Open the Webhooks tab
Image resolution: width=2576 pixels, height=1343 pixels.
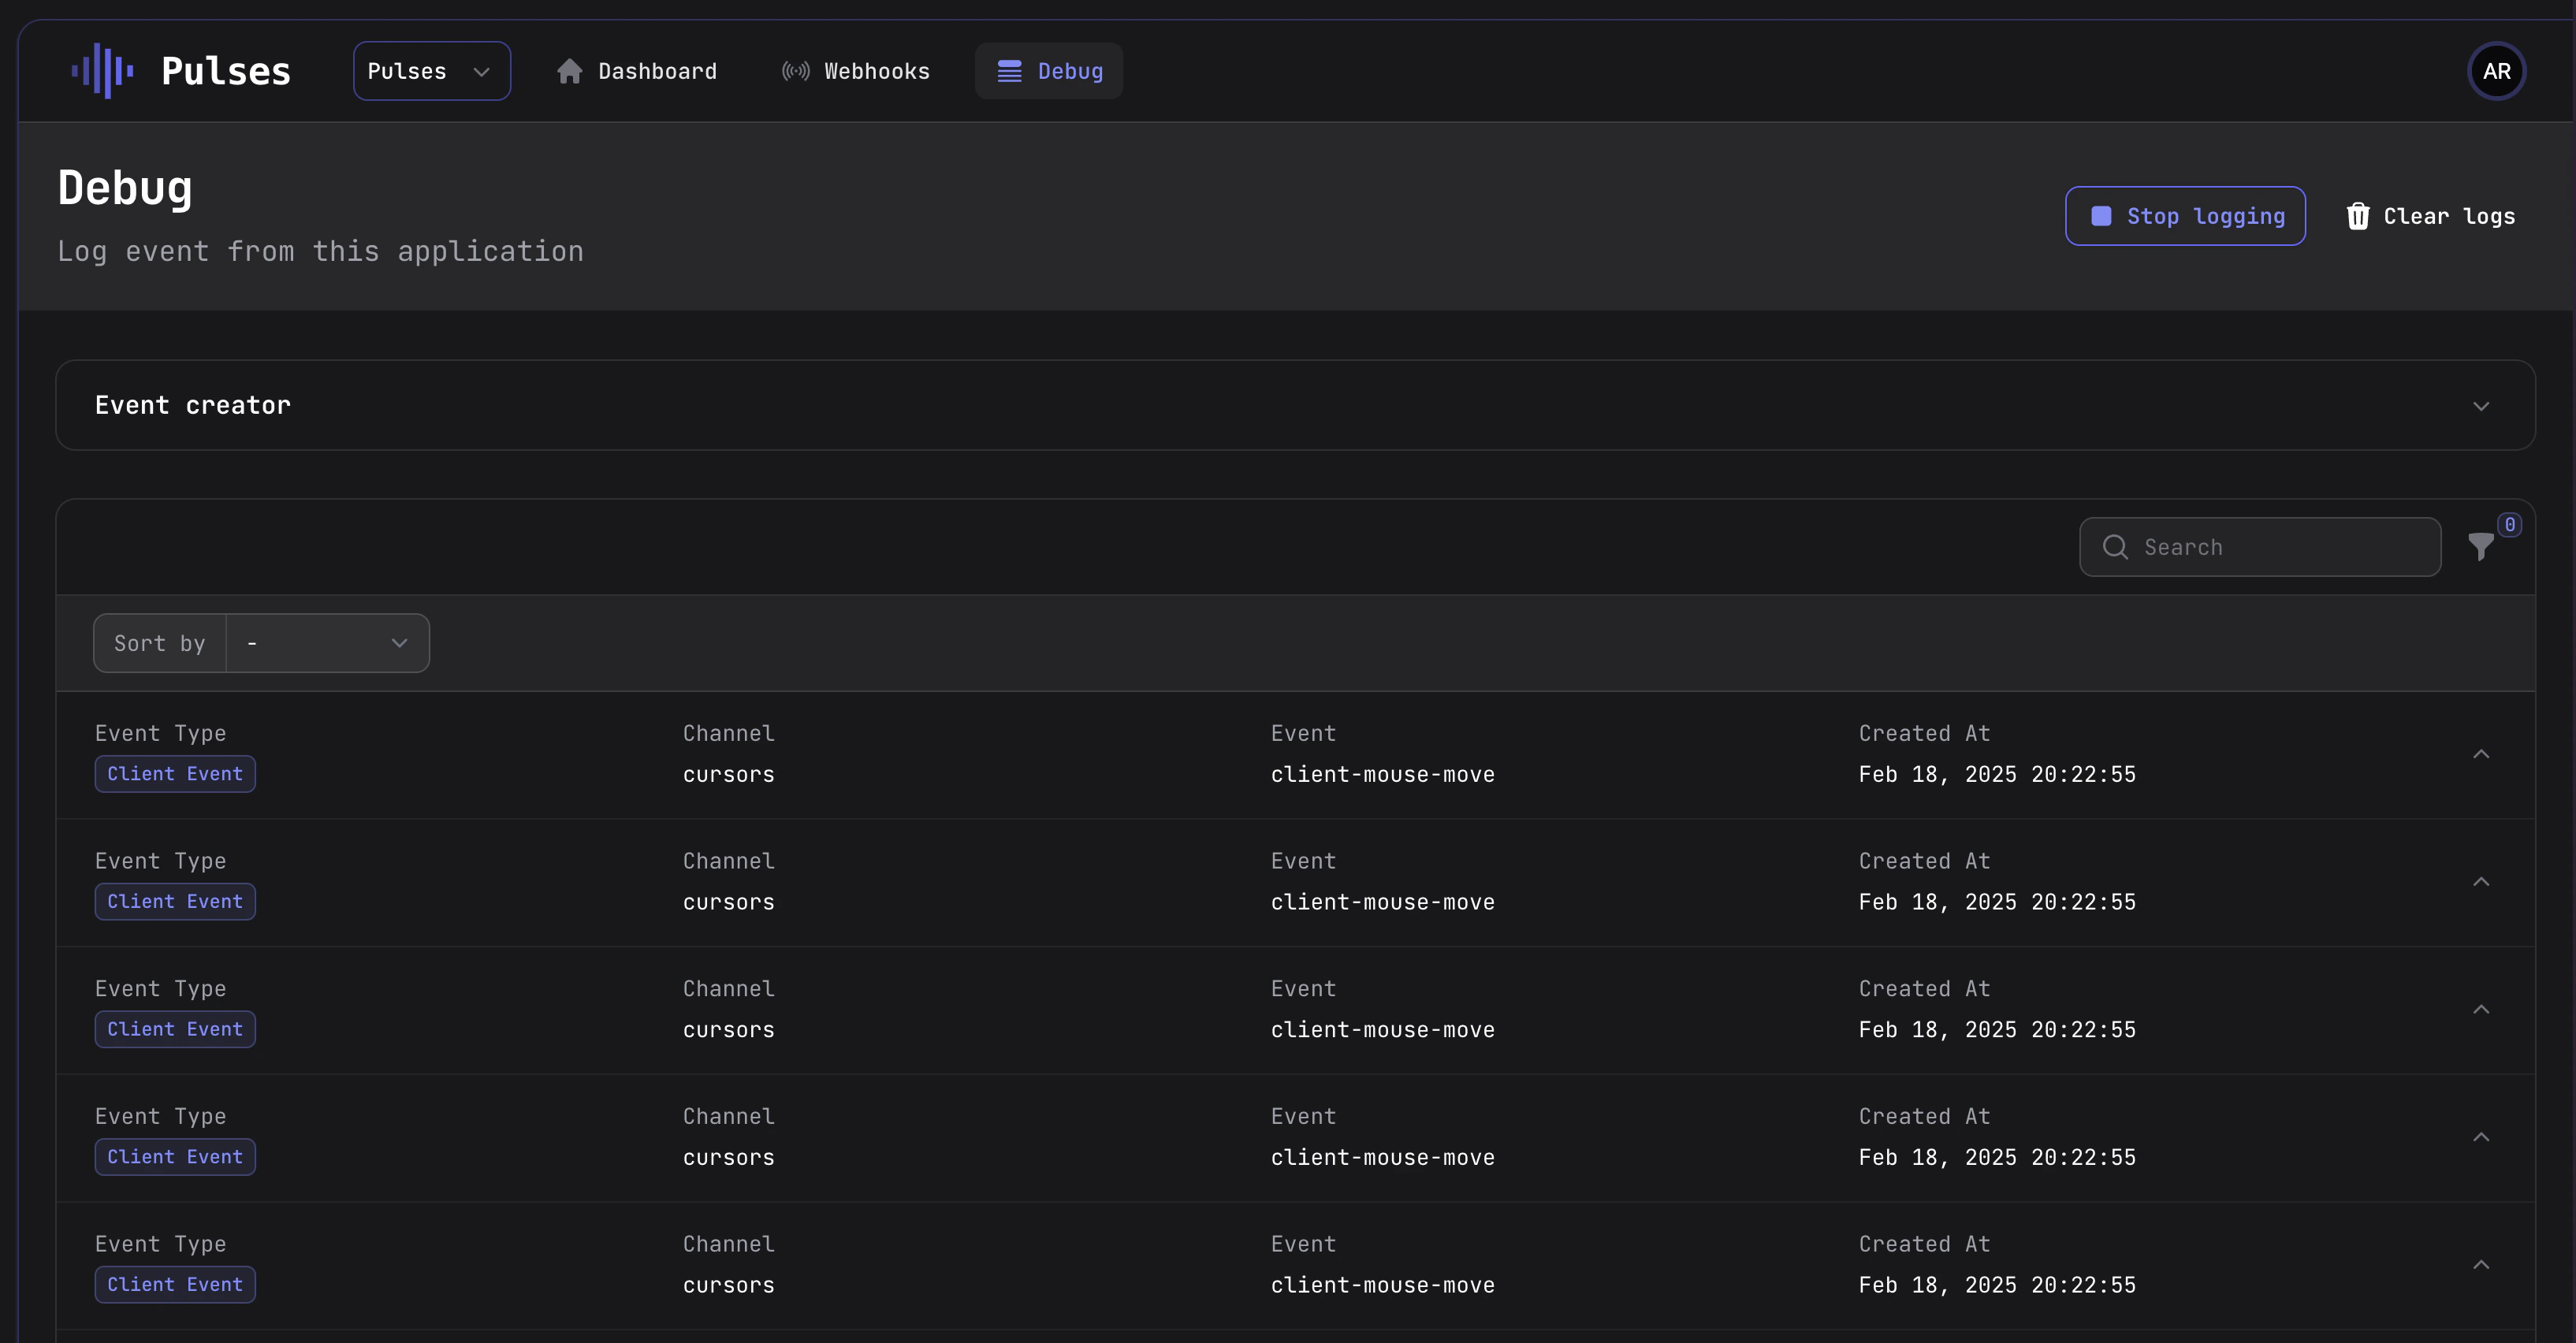(x=855, y=71)
